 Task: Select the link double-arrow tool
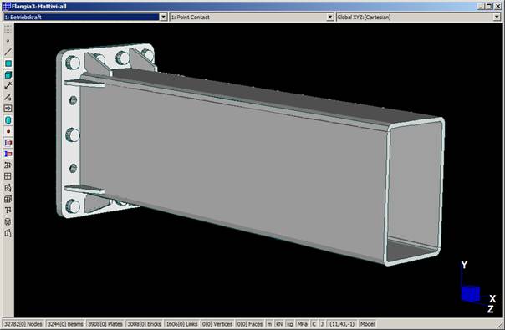(8, 86)
